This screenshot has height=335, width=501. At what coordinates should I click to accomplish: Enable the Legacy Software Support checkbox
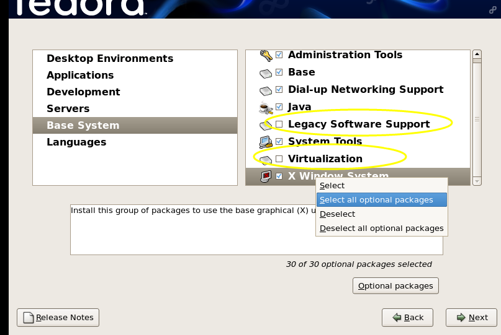pyautogui.click(x=279, y=124)
